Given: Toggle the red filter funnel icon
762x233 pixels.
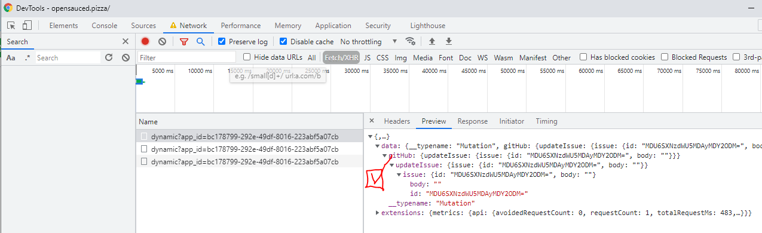Looking at the screenshot, I should pyautogui.click(x=184, y=41).
